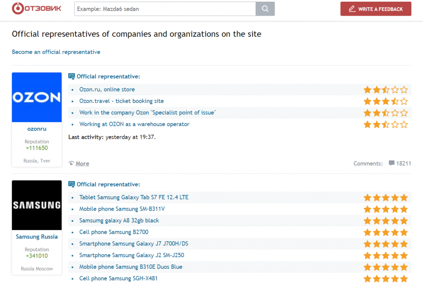The height and width of the screenshot is (284, 423).
Task: Open Samsumg galaxy A8 32gb black link
Action: [x=119, y=221]
